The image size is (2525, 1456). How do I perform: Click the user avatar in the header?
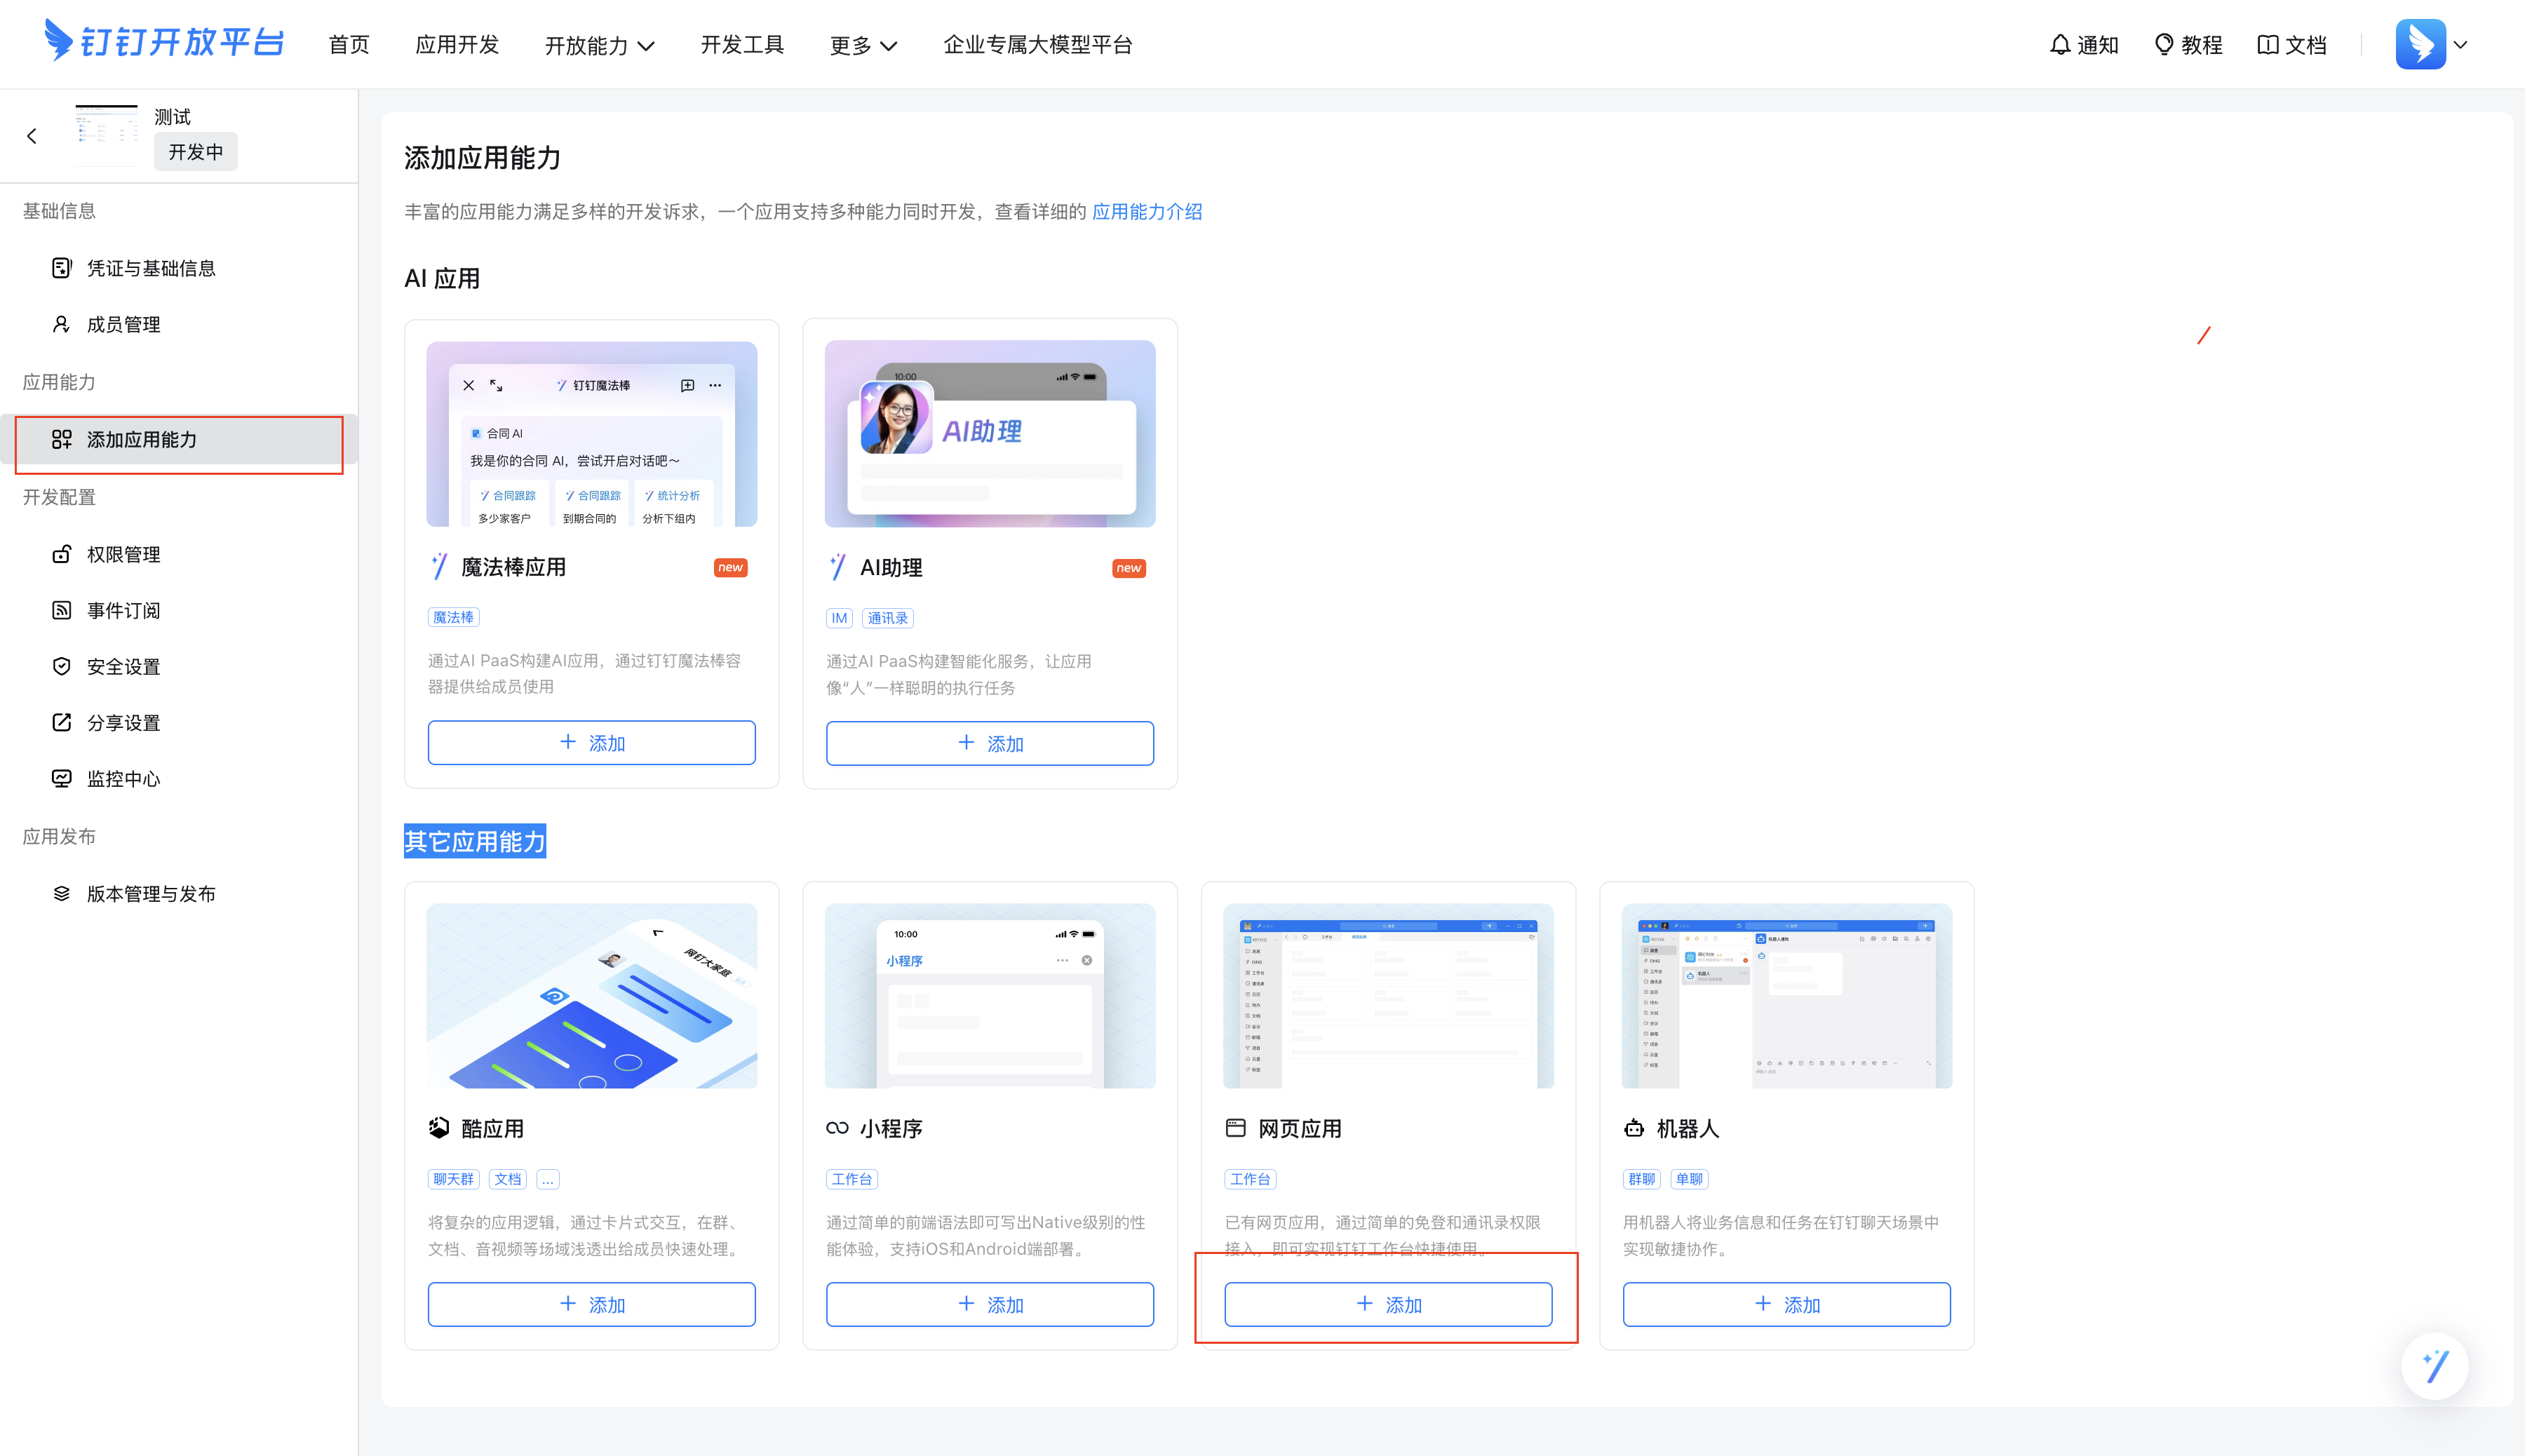pos(2420,44)
